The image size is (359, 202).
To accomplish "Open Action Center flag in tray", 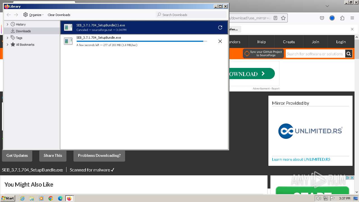I will (x=332, y=198).
